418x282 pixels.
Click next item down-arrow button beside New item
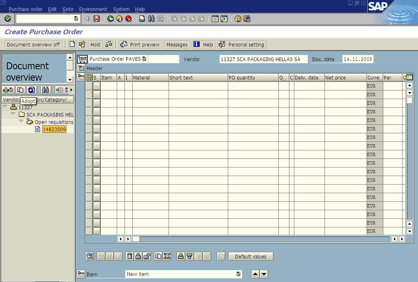point(264,274)
